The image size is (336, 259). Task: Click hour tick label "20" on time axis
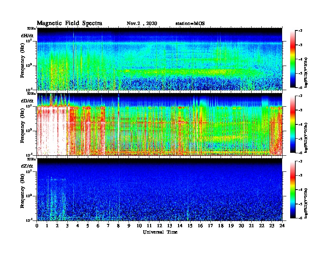point(241,226)
